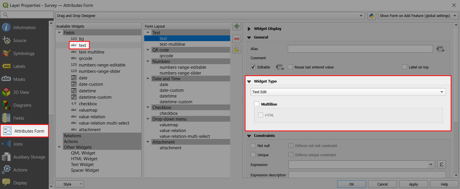Viewport: 460px width, 189px height.
Task: Collapse the QR code layout group
Action: click(148, 50)
